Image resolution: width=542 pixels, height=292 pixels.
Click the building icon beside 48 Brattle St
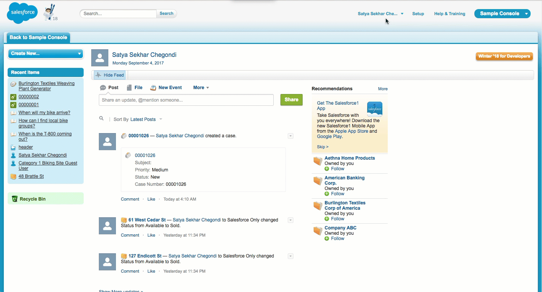(13, 177)
